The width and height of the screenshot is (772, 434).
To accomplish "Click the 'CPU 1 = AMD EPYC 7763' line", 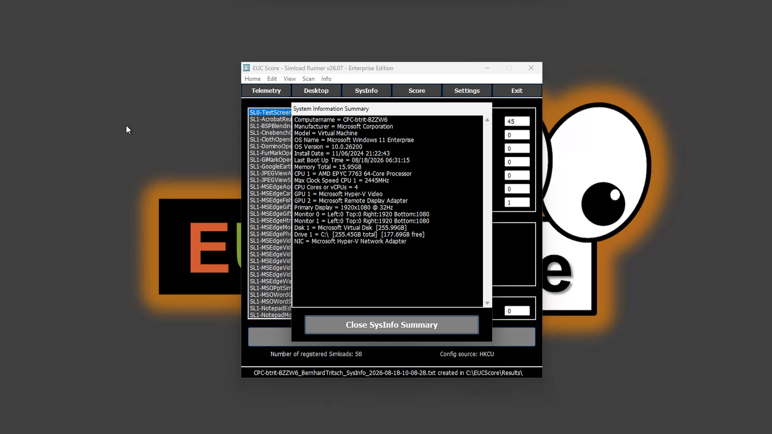I will [x=353, y=174].
